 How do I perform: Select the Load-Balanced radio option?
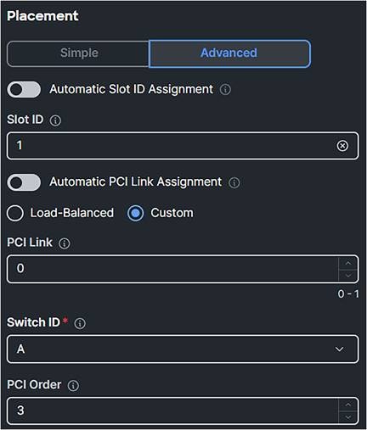pyautogui.click(x=15, y=213)
